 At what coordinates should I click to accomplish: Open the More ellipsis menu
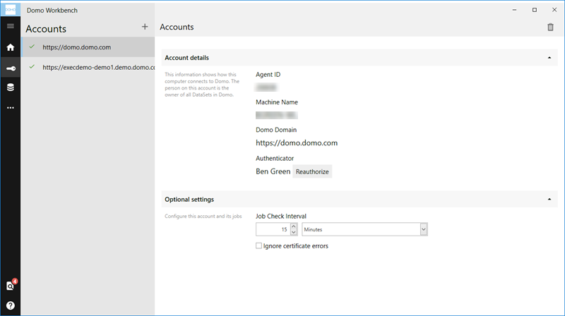pyautogui.click(x=11, y=108)
